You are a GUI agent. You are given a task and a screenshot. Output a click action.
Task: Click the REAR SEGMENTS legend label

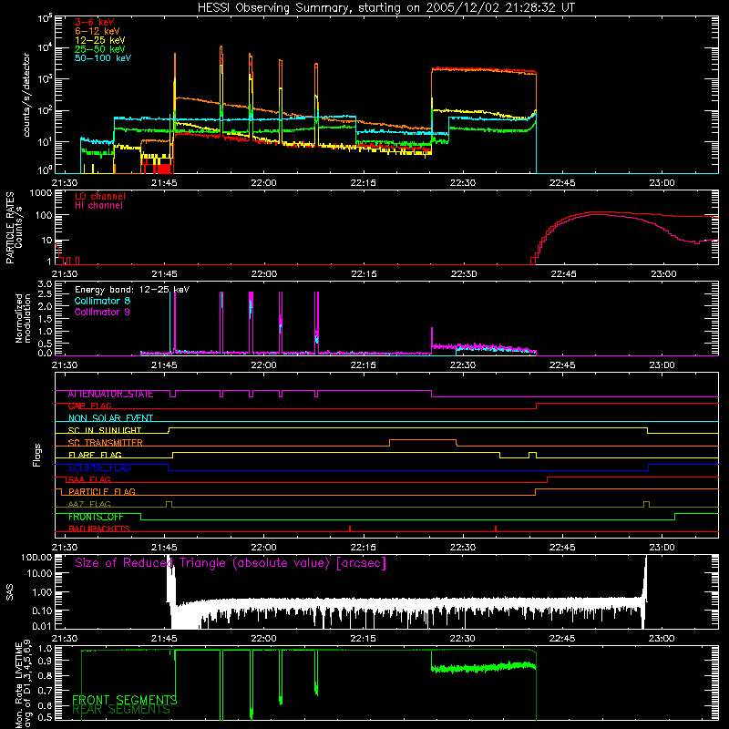coord(121,710)
